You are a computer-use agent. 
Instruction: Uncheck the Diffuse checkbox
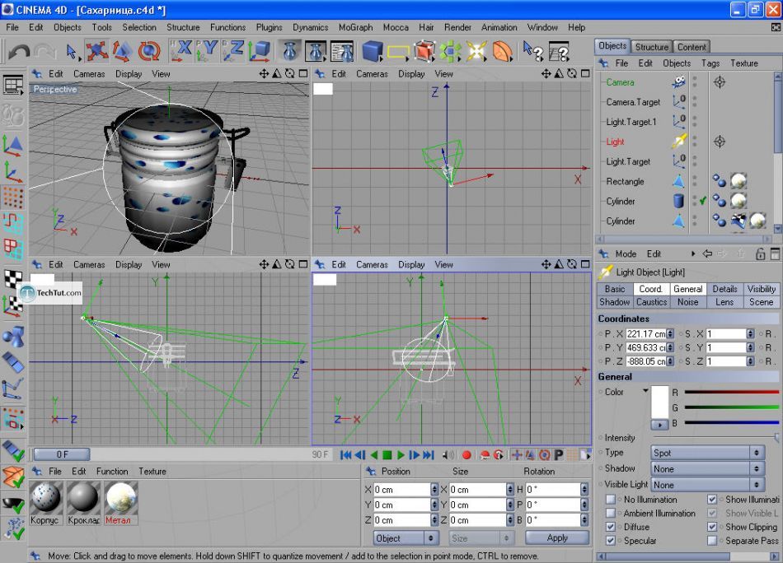pyautogui.click(x=611, y=527)
